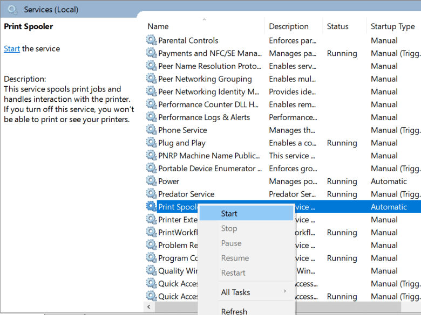Choose Start from the context menu

pos(229,214)
